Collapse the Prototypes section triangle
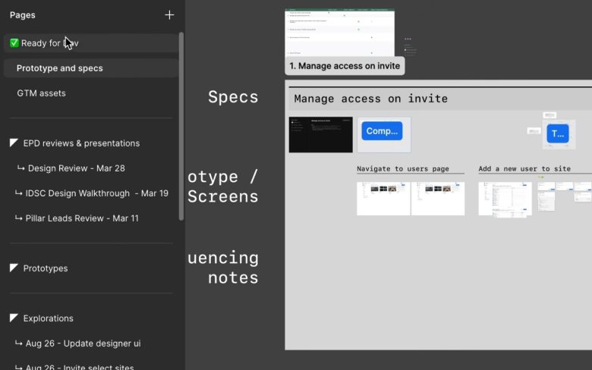Screen dimensions: 592x370 [x=14, y=268]
